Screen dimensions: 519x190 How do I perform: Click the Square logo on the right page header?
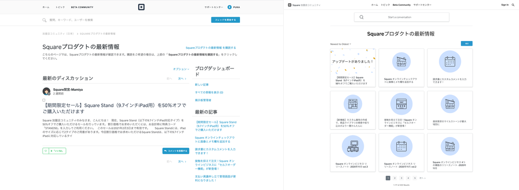pyautogui.click(x=289, y=5)
